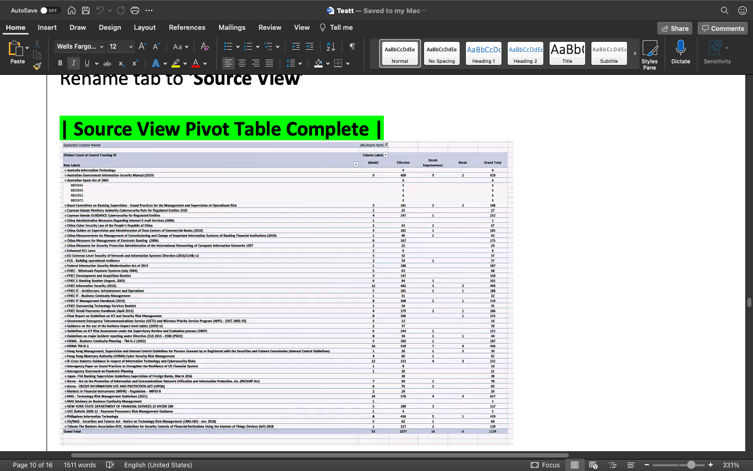
Task: Insert a numbered list
Action: (x=248, y=47)
